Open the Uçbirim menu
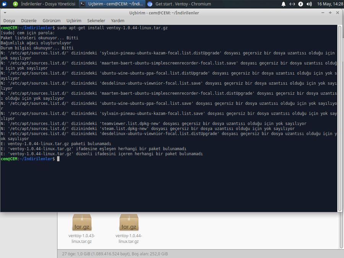344x258 pixels. (74, 21)
